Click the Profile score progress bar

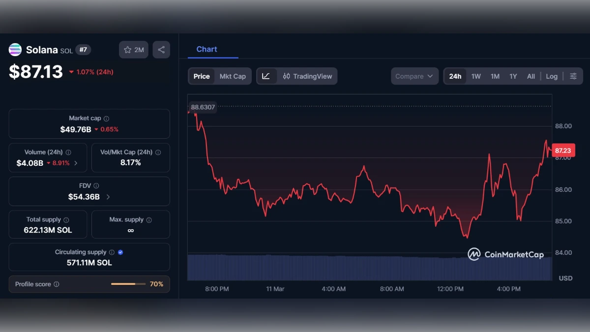point(129,284)
